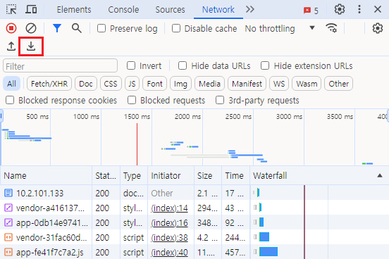Enable Hide data URLs checkbox

coord(183,65)
